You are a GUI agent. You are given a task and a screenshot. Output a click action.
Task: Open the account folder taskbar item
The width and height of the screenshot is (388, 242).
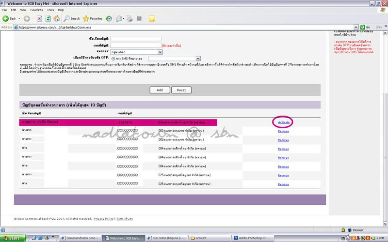(x=210, y=238)
